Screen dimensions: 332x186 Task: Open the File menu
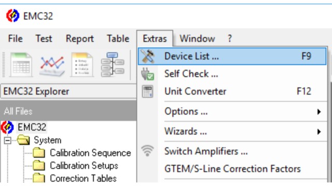pos(15,39)
